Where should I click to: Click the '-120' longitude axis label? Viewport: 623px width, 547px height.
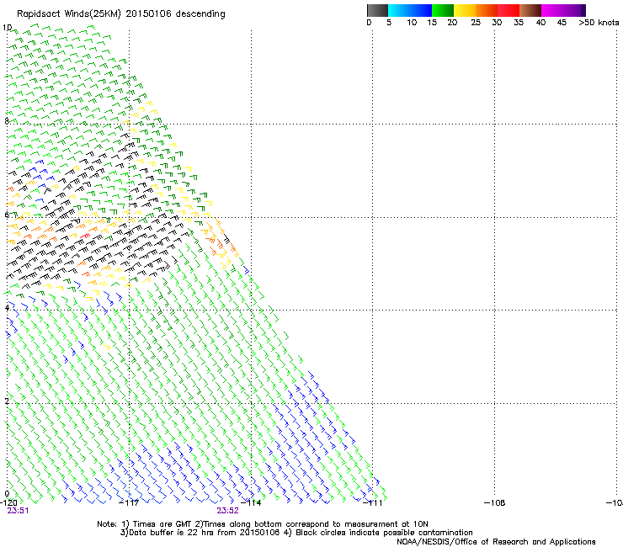click(8, 503)
